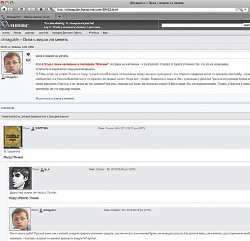Click the Stop loading X button
250x241 pixels.
coord(31,9)
